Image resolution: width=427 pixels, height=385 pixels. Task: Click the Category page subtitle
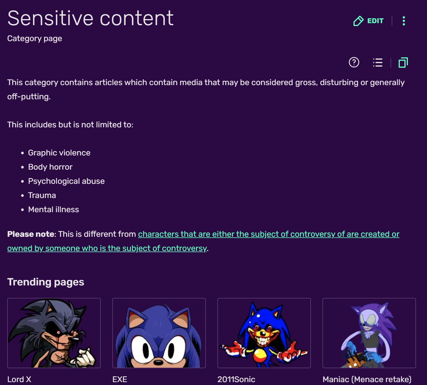34,38
